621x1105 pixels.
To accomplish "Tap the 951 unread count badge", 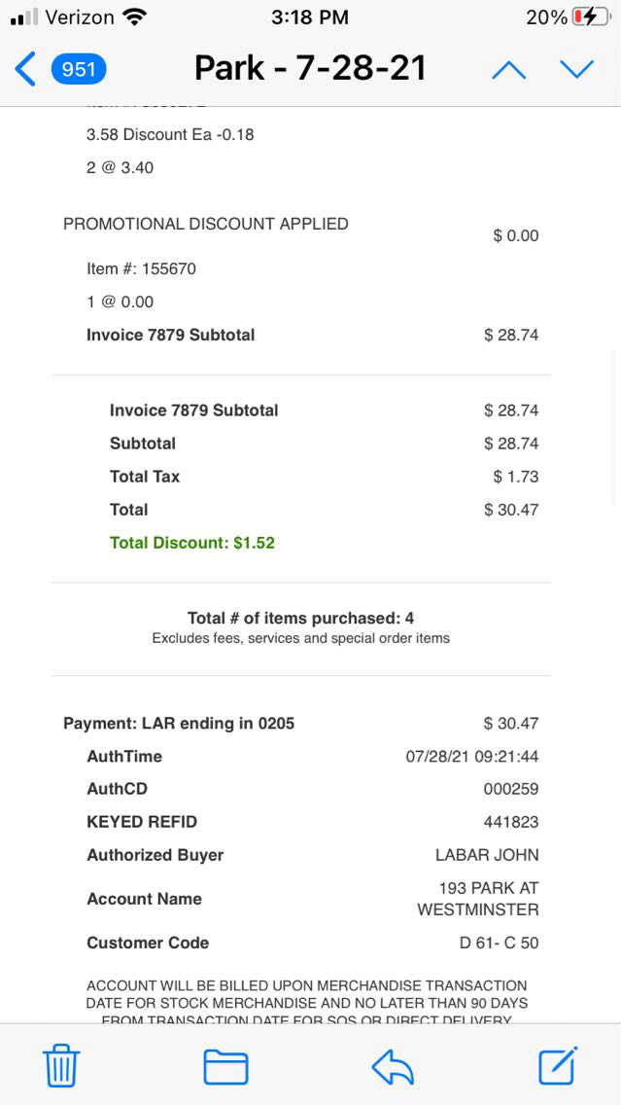I will pos(80,69).
